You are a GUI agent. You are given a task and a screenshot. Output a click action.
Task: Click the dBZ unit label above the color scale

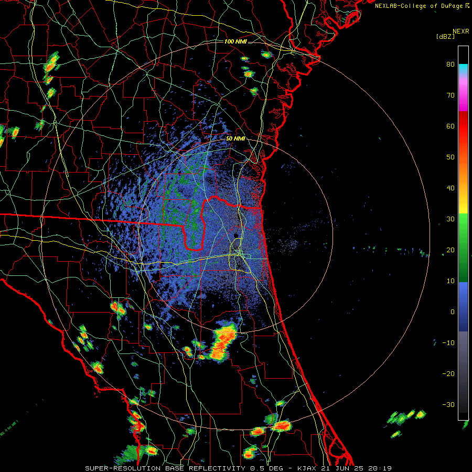click(445, 36)
